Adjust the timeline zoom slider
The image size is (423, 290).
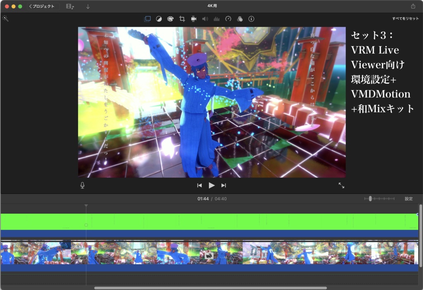(370, 199)
